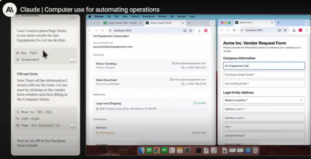Viewport: 311px width, 159px height.
Task: Bookmark the localhost:3000 page with the star
Action: 190,30
